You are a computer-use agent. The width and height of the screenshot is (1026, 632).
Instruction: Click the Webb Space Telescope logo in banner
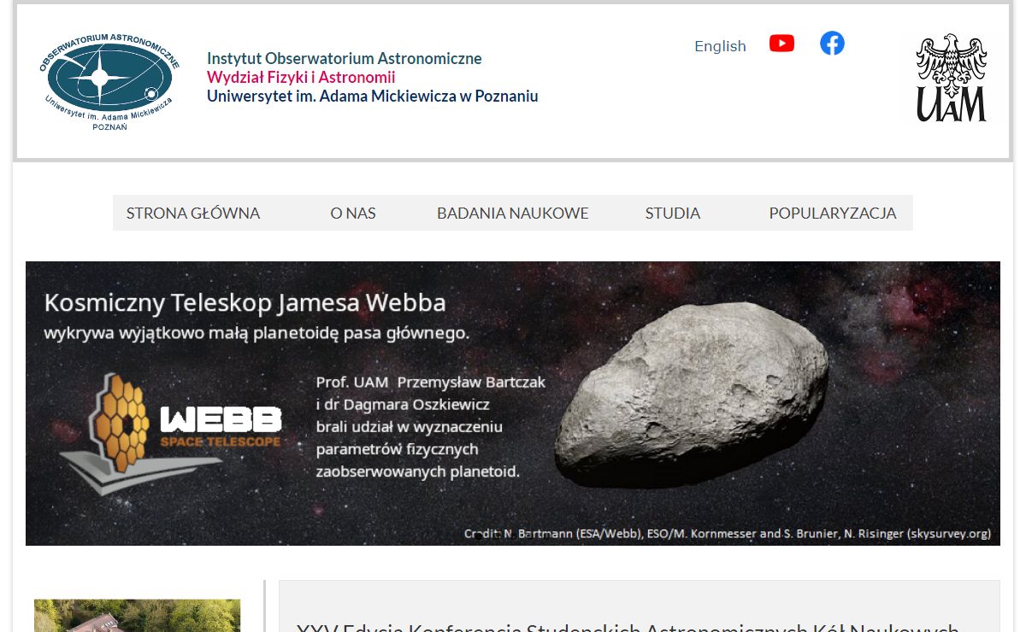pos(171,434)
